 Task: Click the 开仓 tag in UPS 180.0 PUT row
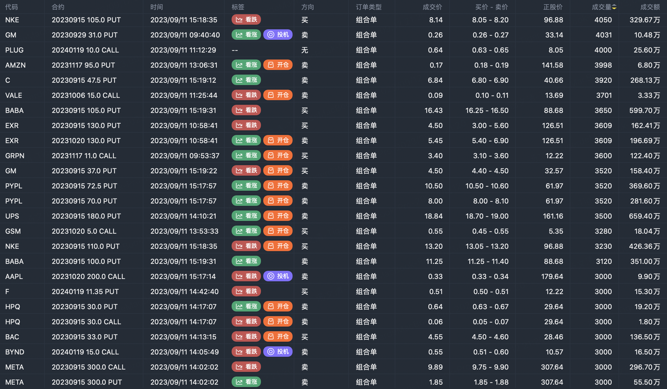(x=278, y=216)
